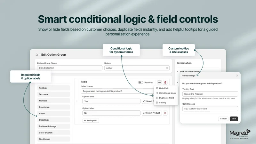Save the Field Settings

234,119
